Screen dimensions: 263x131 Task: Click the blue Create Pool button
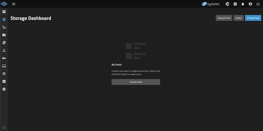[x=253, y=18]
